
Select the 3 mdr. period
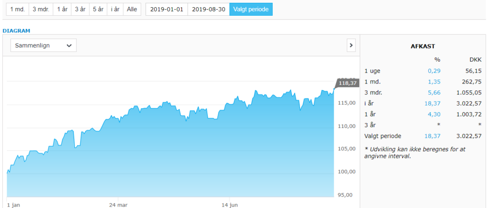pos(41,10)
